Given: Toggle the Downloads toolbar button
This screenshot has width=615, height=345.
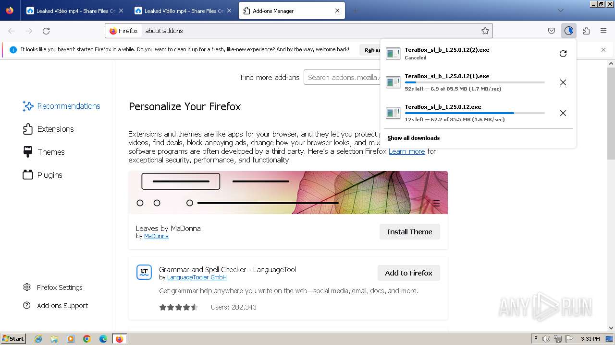Looking at the screenshot, I should pos(569,31).
